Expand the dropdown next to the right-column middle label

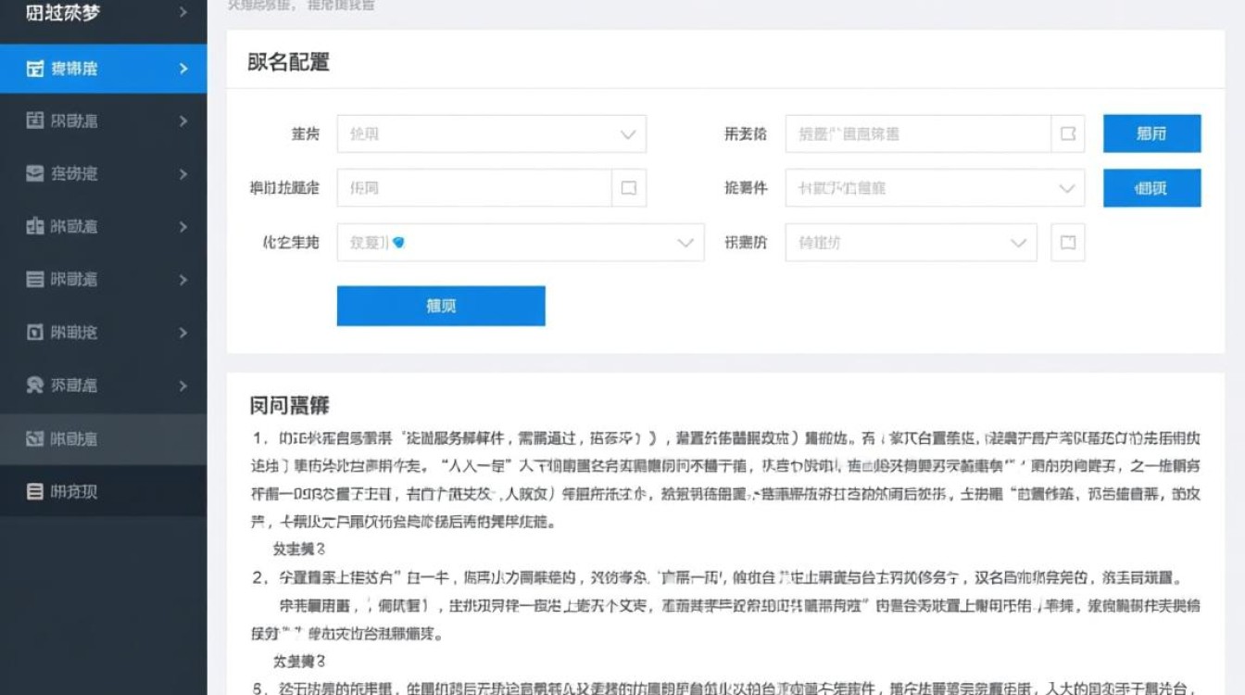[936, 188]
